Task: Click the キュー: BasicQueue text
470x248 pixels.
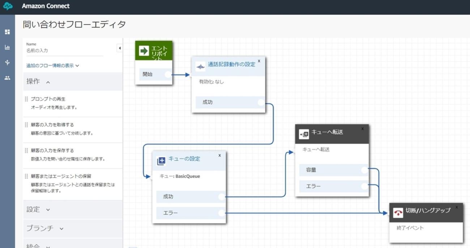Action: [x=180, y=177]
